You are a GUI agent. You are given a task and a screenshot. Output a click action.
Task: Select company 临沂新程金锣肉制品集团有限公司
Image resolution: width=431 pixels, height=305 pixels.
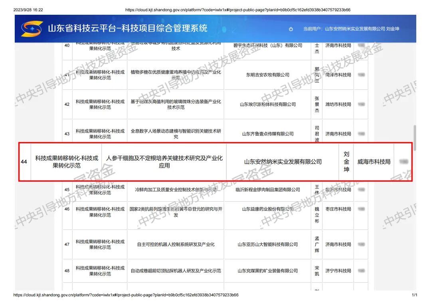tap(268, 190)
